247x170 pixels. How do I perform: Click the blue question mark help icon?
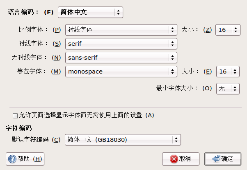12,159
